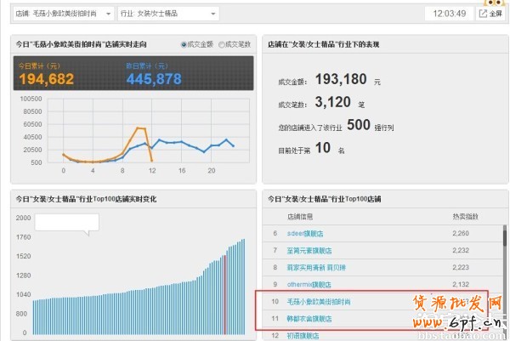Open the 韩都衣舍旗舰店 link

(x=309, y=319)
